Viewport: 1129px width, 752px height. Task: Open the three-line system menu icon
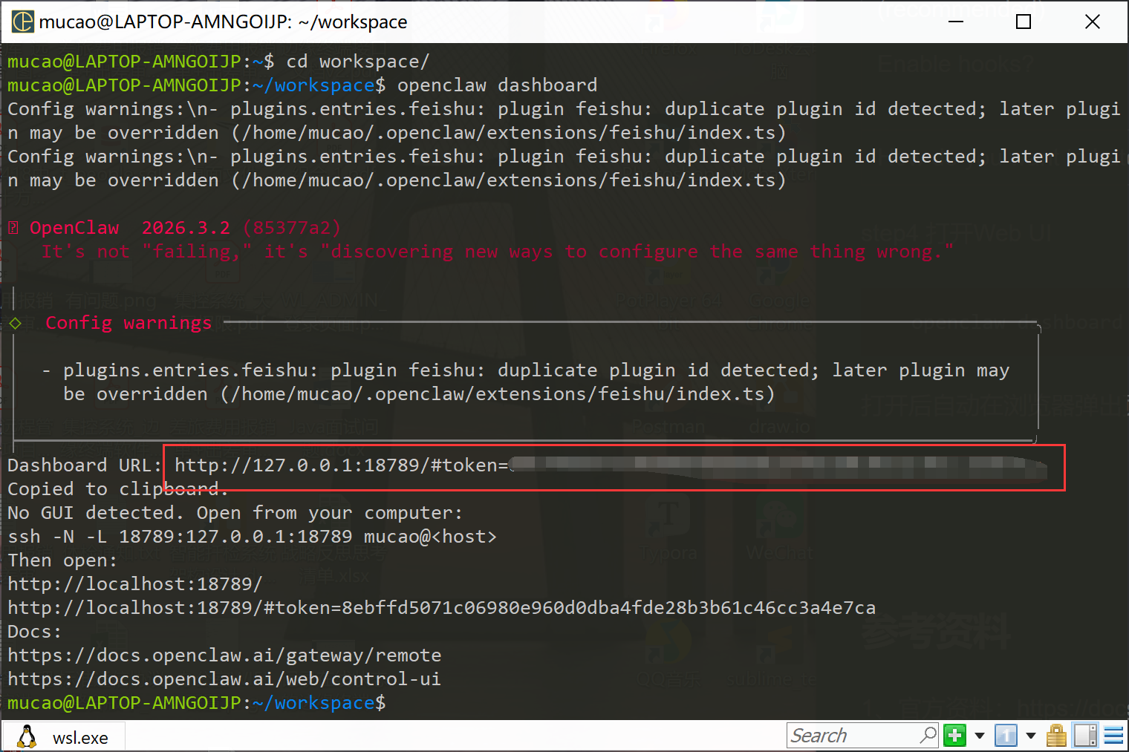pyautogui.click(x=1113, y=736)
